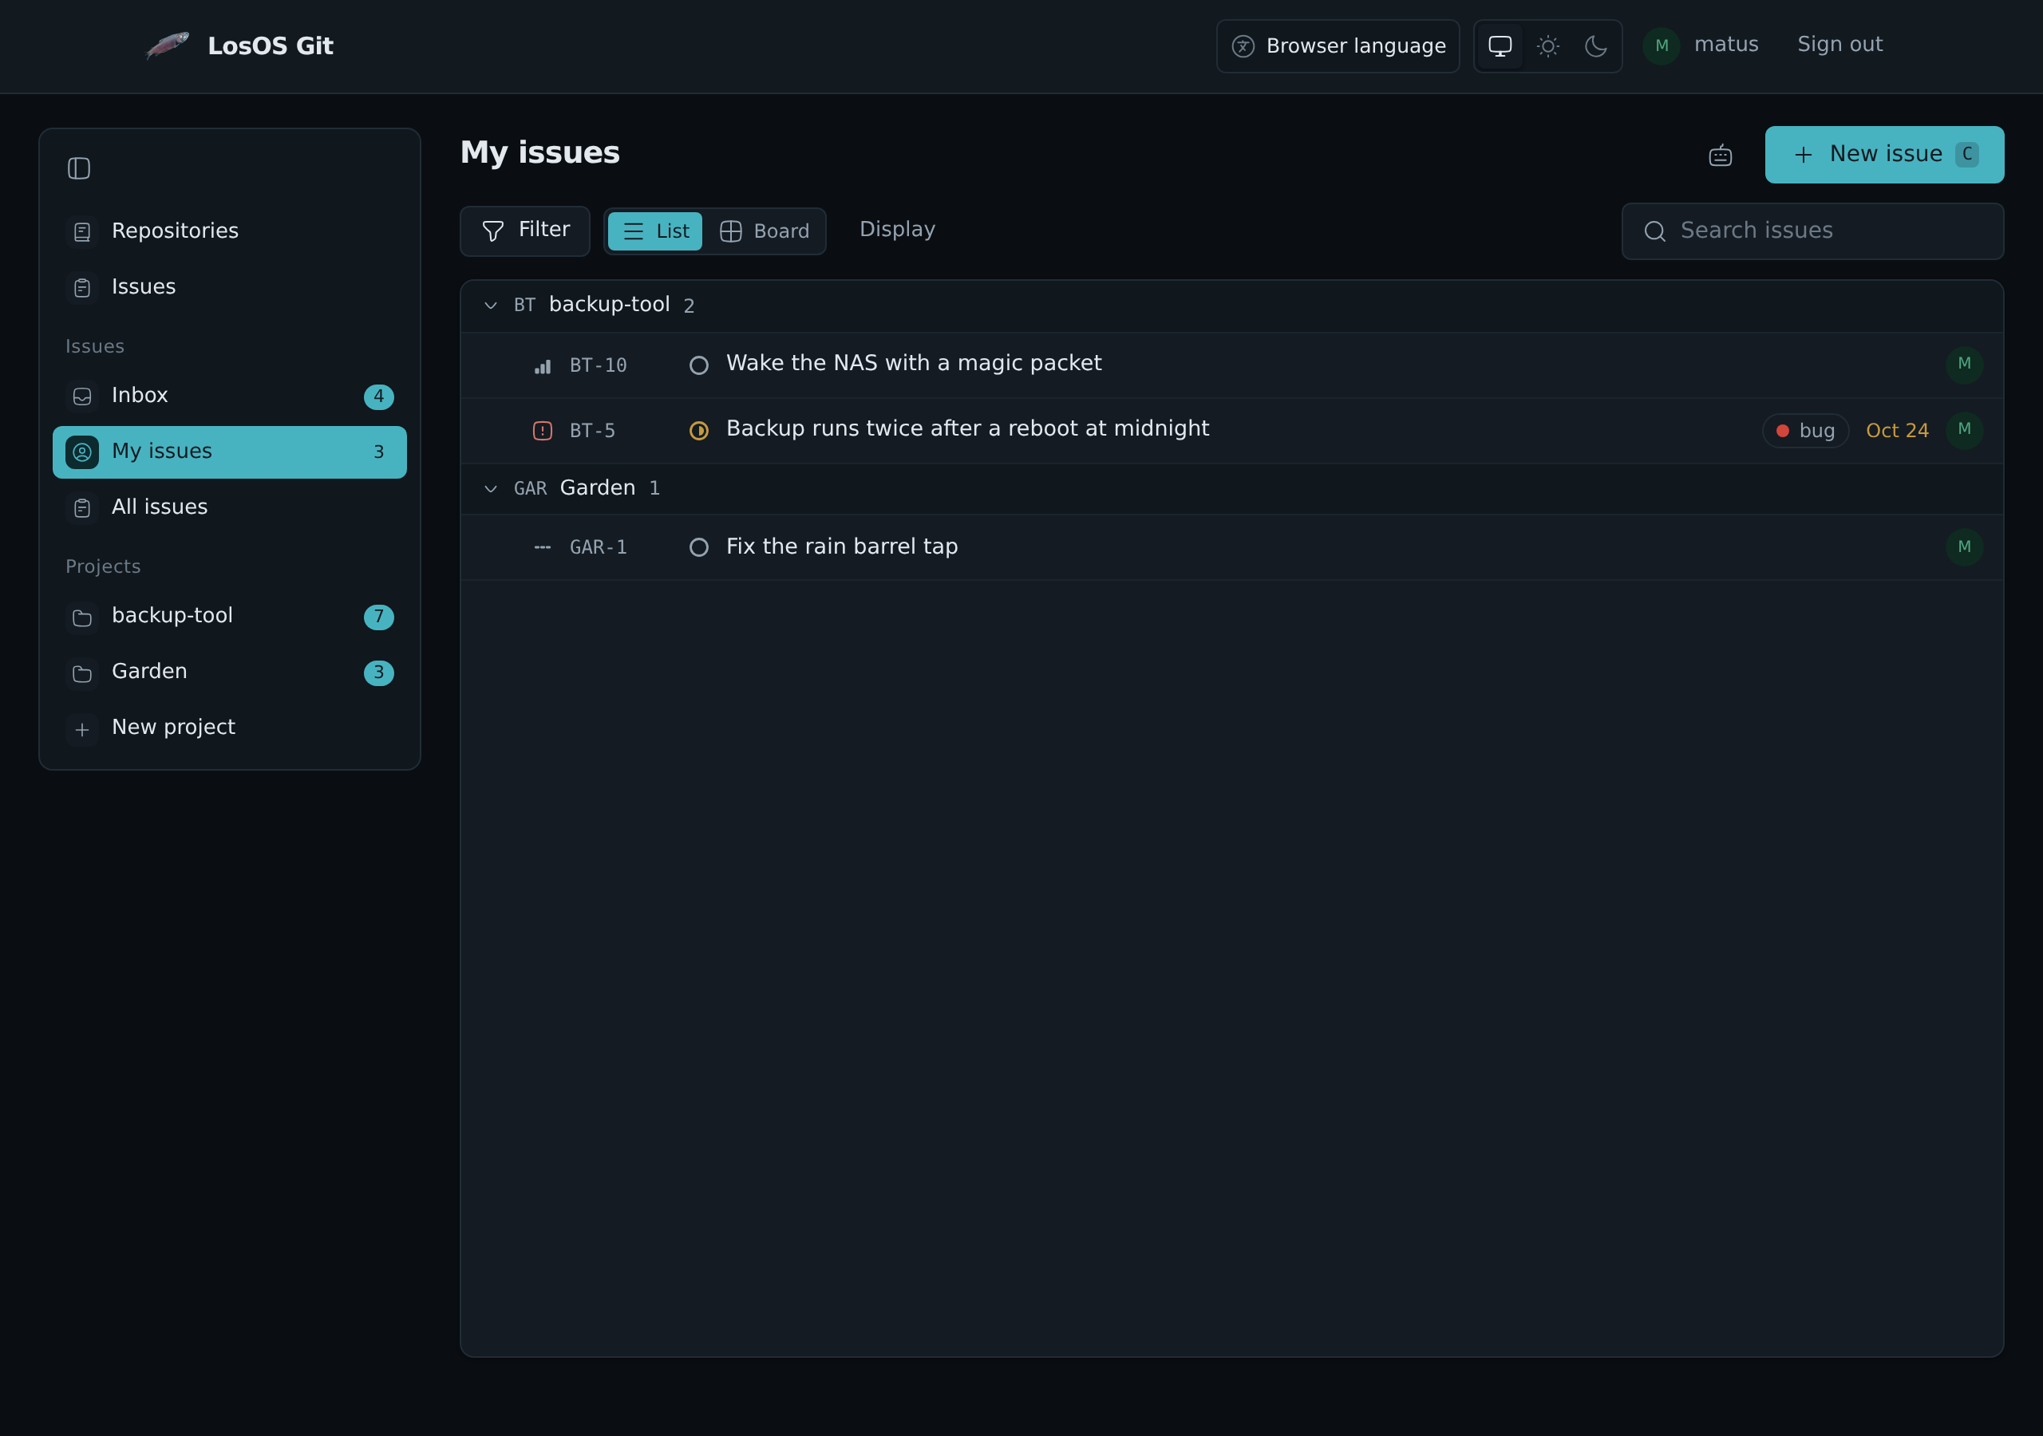Open Issues in the sidebar top section
Viewport: 2043px width, 1436px height.
pos(230,287)
